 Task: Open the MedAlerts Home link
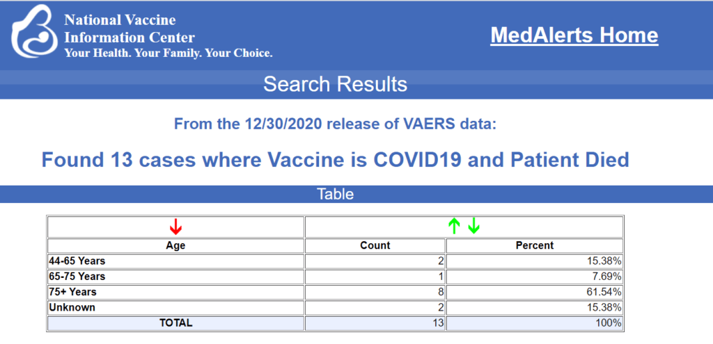click(x=574, y=35)
